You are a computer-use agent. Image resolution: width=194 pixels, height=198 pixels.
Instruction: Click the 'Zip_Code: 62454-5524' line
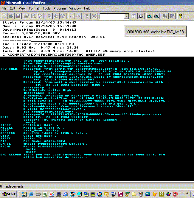(x=46, y=141)
